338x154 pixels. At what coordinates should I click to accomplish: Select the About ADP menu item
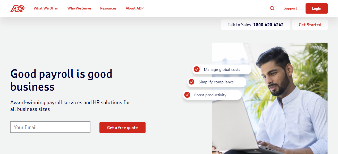tap(134, 8)
